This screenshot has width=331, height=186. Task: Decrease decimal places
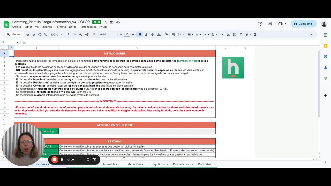(81, 34)
